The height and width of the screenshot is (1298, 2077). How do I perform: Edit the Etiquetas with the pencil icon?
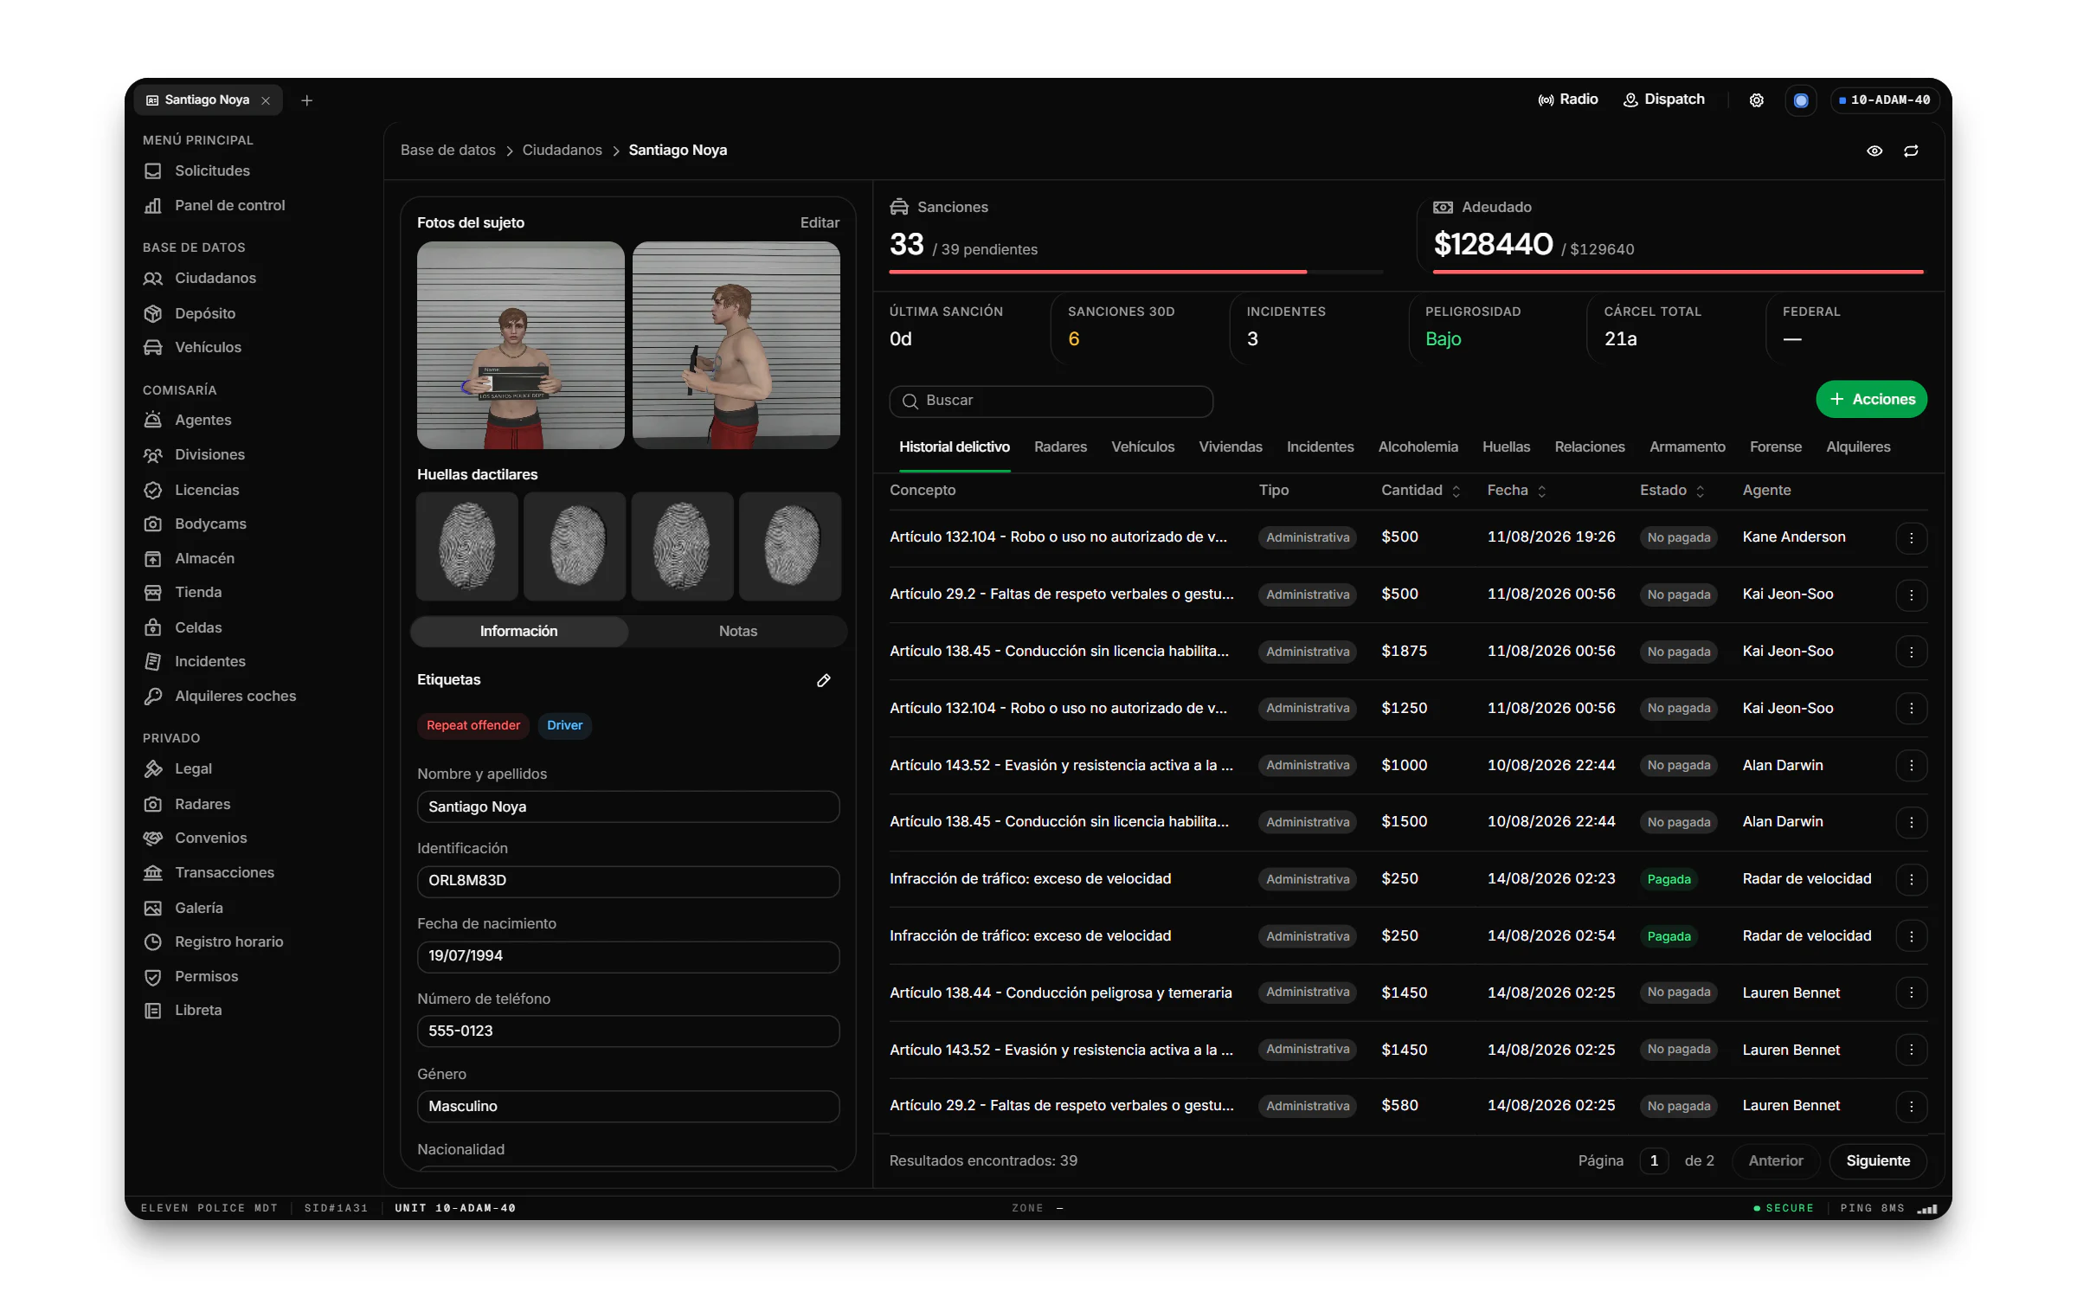(824, 680)
